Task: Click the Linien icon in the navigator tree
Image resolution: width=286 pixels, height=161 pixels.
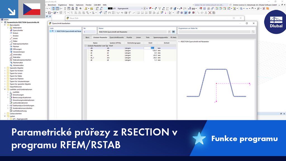Action: [x=11, y=39]
